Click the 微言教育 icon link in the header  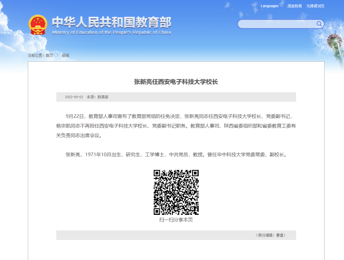[x=295, y=6]
